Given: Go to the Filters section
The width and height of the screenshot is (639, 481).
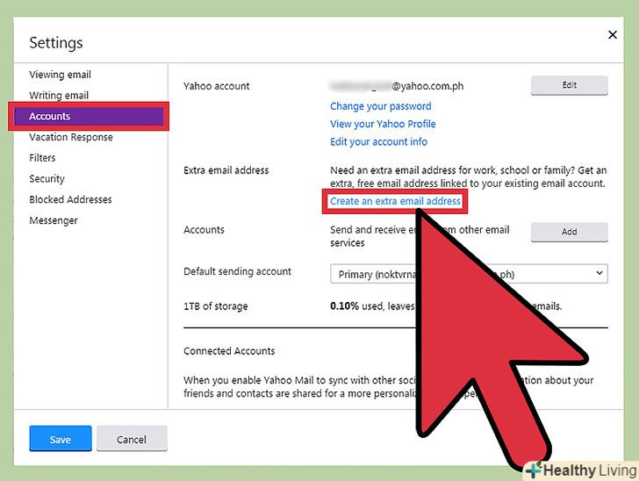Looking at the screenshot, I should [x=42, y=158].
